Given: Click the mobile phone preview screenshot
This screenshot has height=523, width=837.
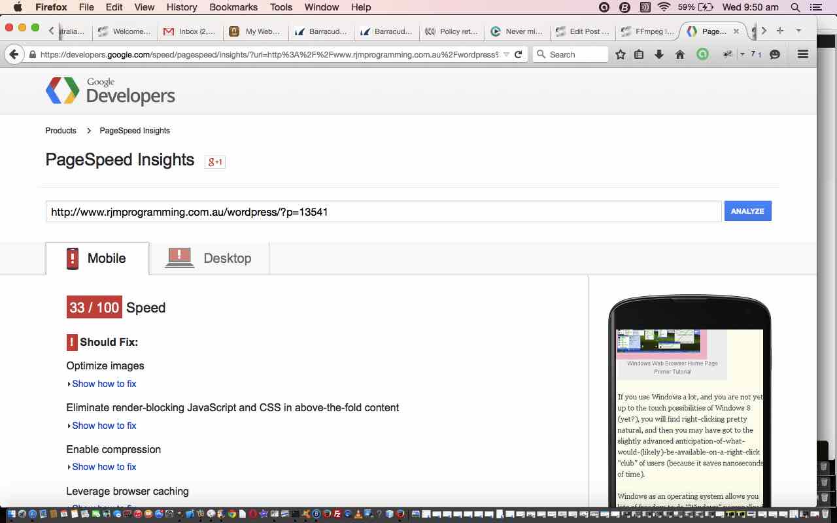Looking at the screenshot, I should [690, 418].
